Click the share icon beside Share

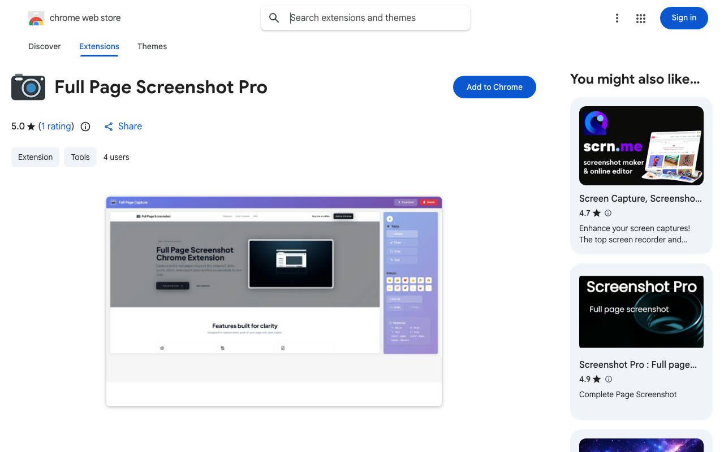[109, 127]
